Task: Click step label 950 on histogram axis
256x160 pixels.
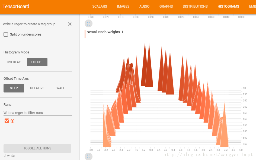Action: (x=245, y=144)
